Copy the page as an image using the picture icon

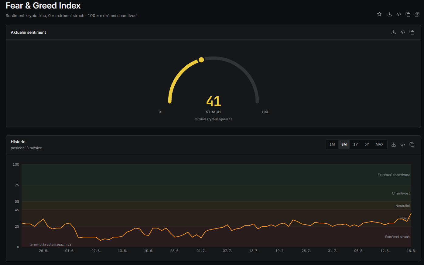(x=417, y=14)
